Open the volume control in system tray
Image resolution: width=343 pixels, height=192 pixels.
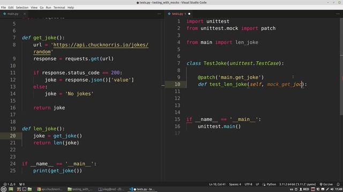point(332,189)
